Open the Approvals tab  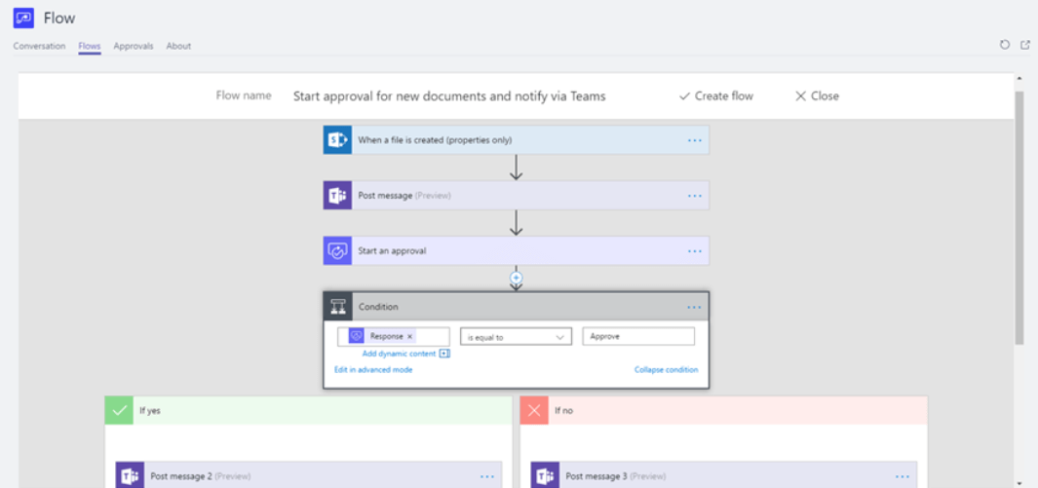coord(134,47)
